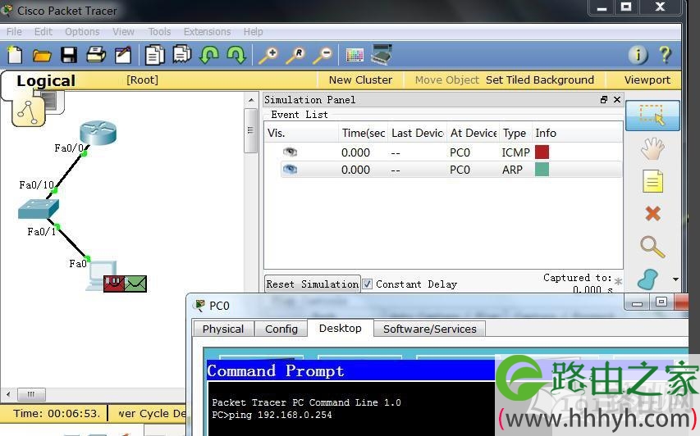Viewport: 700px width, 436px height.
Task: Open the Help menu
Action: (253, 32)
